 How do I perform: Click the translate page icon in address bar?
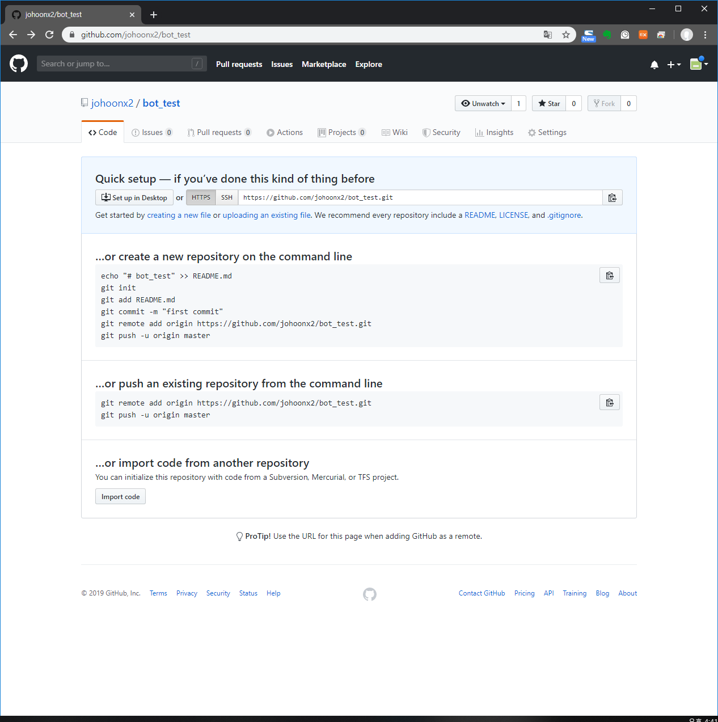coord(548,35)
